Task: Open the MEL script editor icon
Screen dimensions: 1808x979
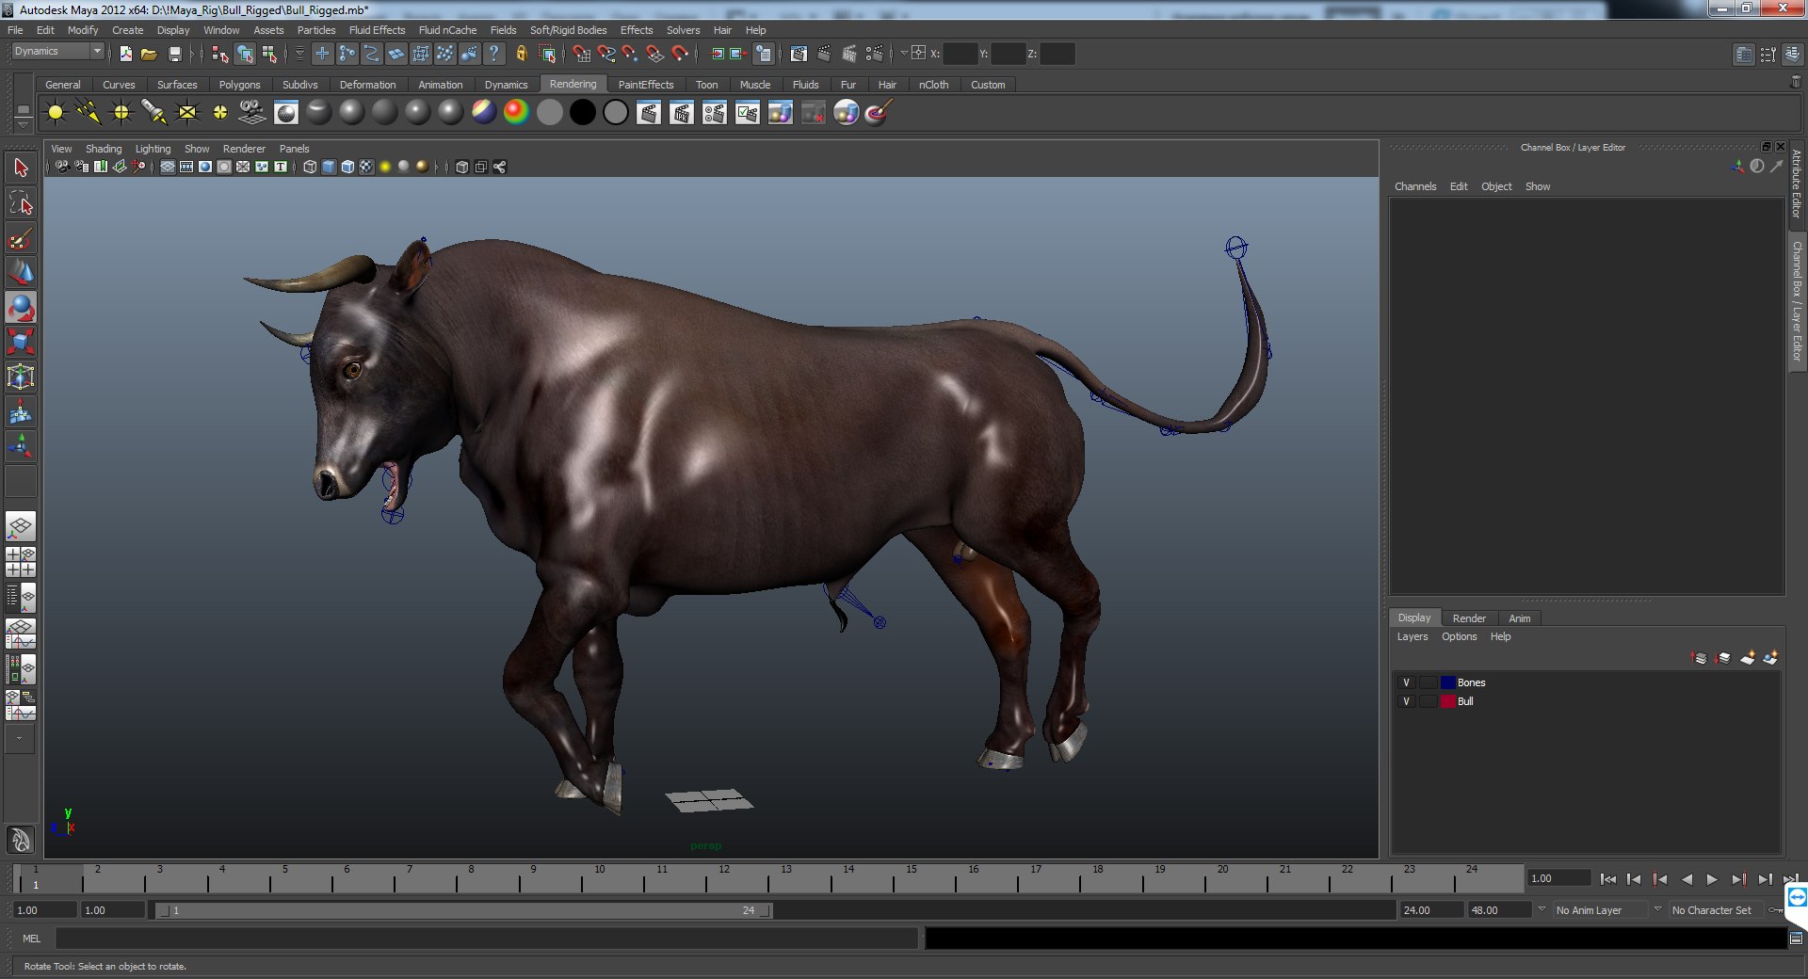Action: 1796,938
